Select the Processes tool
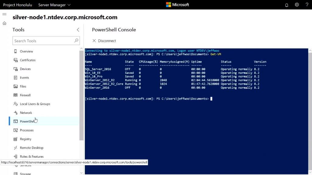Image resolution: width=312 pixels, height=175 pixels. [x=27, y=130]
